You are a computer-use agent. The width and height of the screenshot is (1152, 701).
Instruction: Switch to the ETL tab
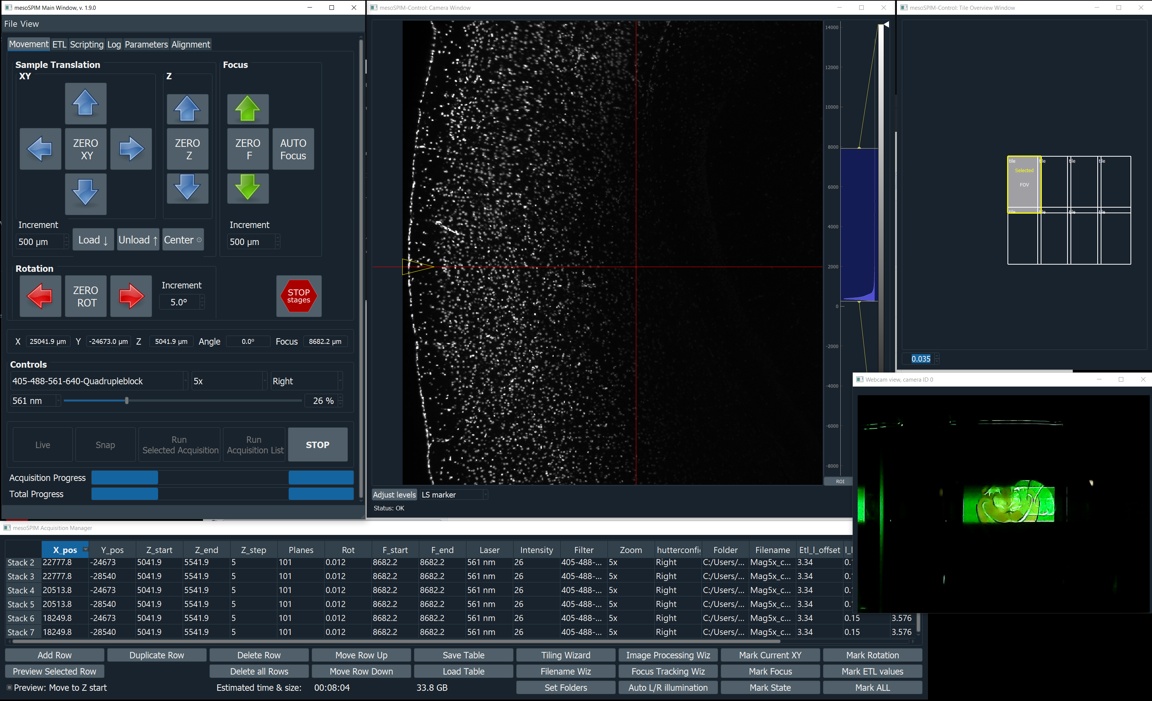[59, 45]
